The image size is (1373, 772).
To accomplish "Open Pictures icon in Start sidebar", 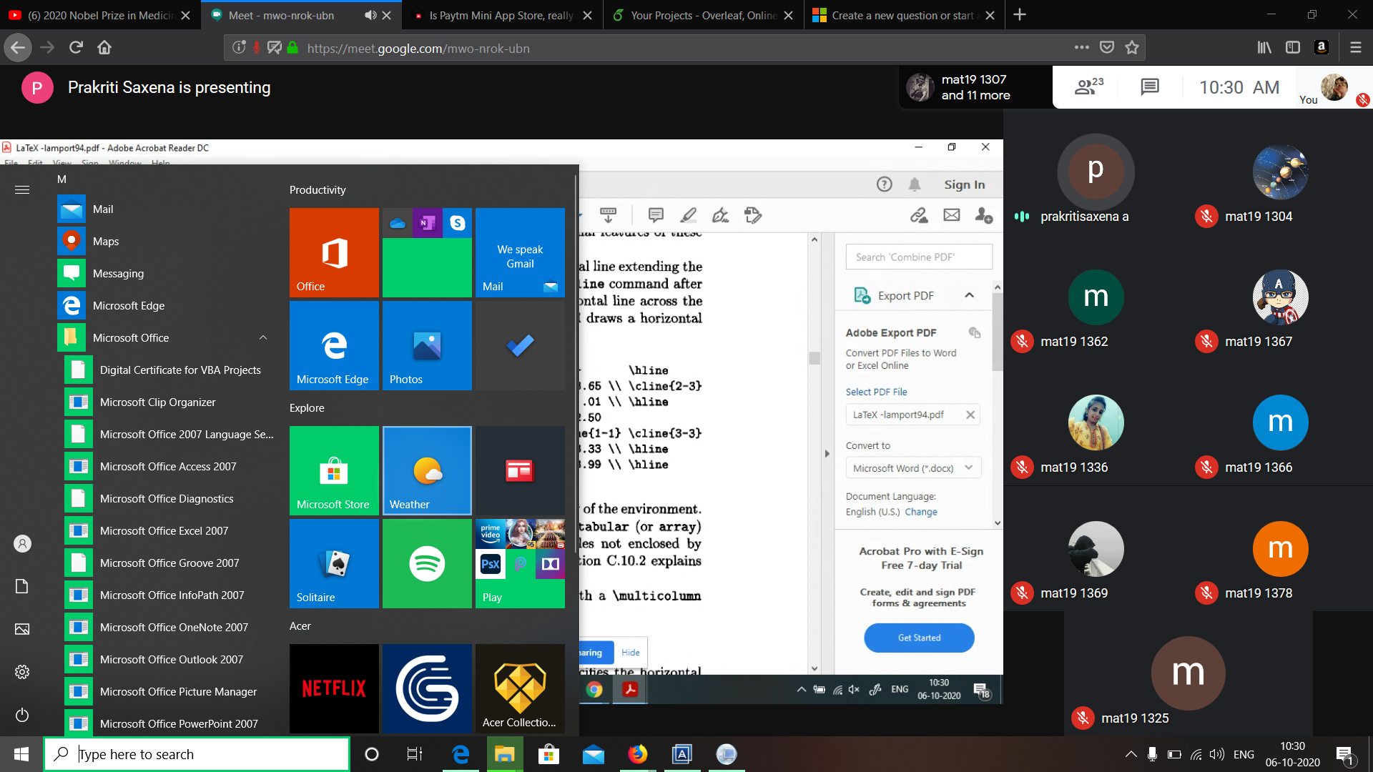I will click(x=22, y=629).
